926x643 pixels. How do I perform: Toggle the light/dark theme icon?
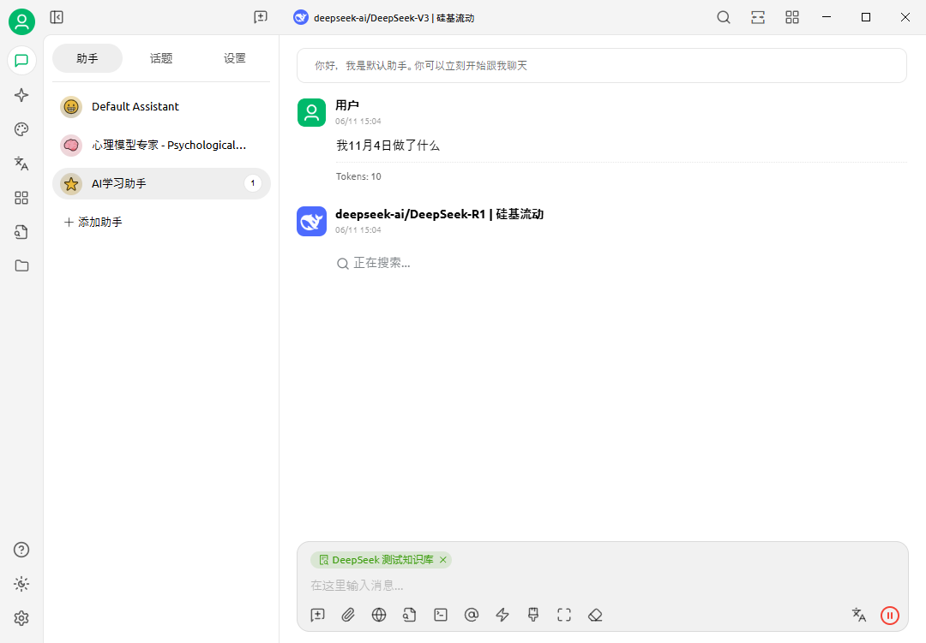tap(21, 584)
